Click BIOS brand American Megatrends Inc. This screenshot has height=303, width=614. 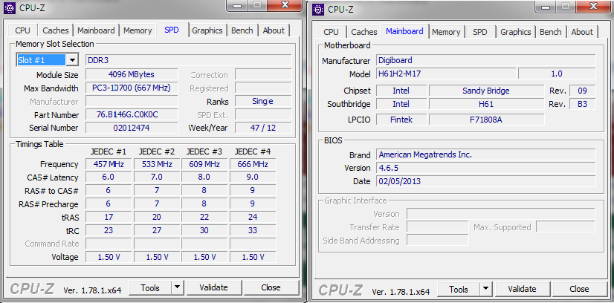(x=486, y=154)
